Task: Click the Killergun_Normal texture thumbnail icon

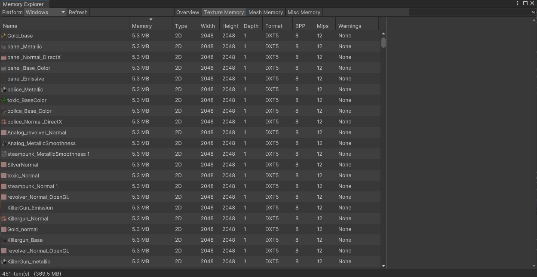Action: [4, 219]
